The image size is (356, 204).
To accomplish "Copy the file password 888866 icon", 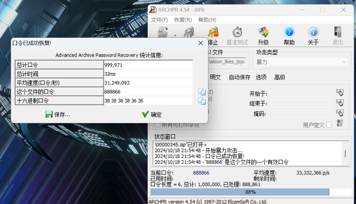I will coord(202,92).
